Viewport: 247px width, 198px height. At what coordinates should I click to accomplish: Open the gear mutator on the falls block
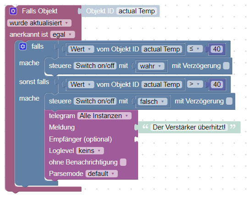tap(23, 46)
